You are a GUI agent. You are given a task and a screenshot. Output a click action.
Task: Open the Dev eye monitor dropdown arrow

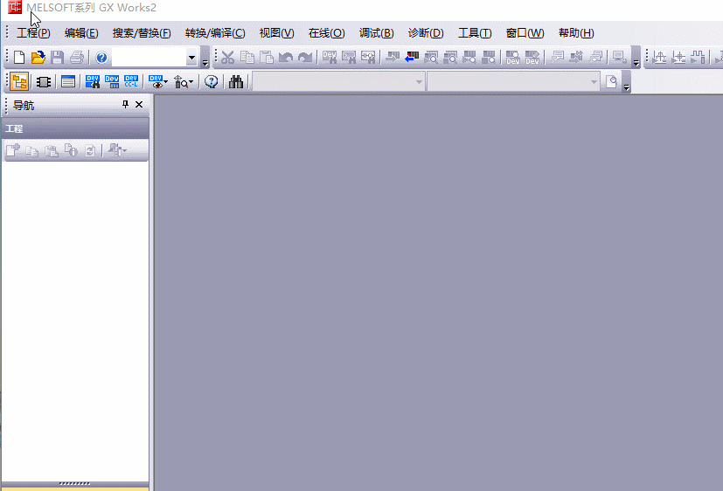click(x=166, y=83)
